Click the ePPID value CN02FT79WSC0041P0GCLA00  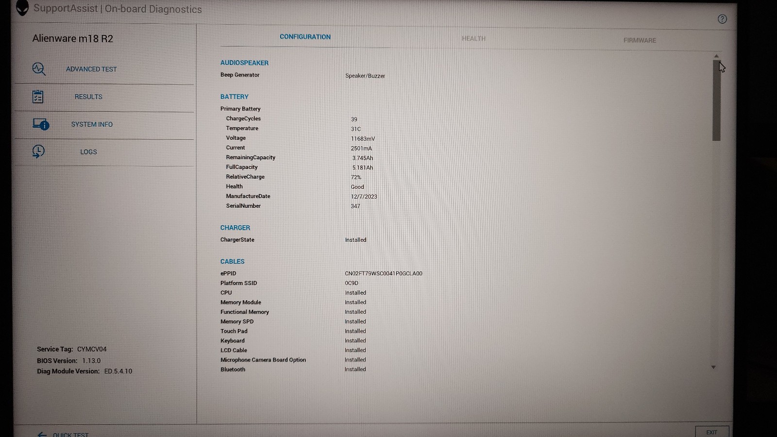(x=384, y=273)
